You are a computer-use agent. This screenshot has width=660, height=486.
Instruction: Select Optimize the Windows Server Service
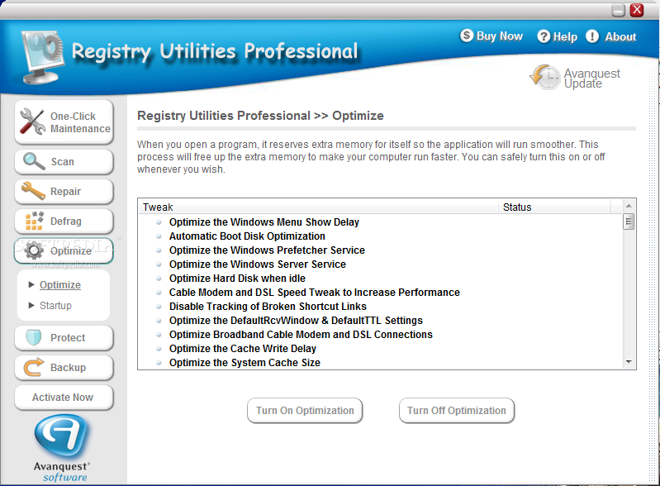point(258,264)
